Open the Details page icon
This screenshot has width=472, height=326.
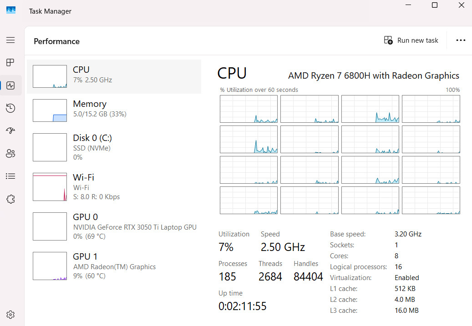pyautogui.click(x=10, y=176)
